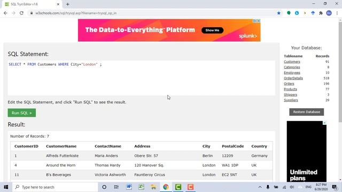This screenshot has height=192, width=342.
Task: Click the Unlimited plans advertisement
Action: (306, 151)
